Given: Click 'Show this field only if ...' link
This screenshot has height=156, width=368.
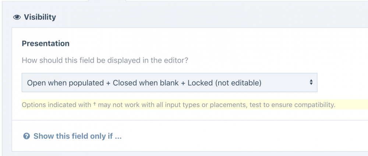Looking at the screenshot, I should [x=77, y=136].
